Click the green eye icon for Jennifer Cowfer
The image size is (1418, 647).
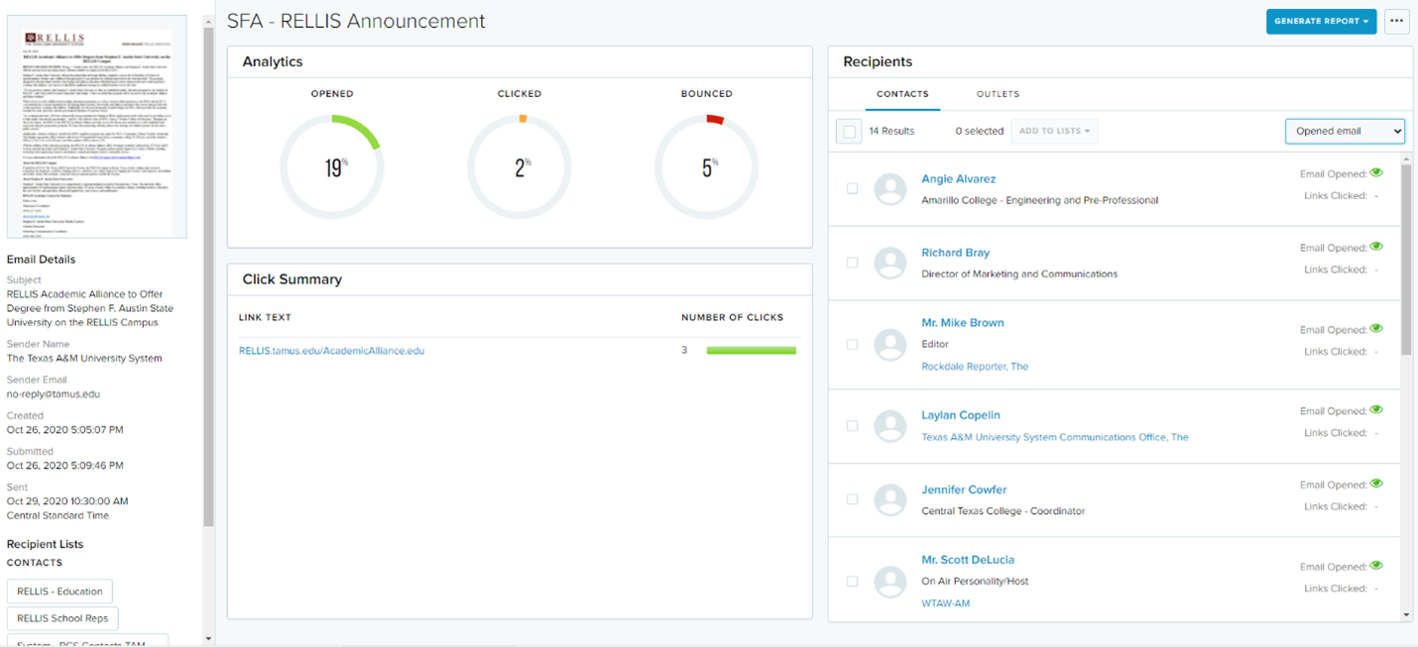click(1376, 485)
